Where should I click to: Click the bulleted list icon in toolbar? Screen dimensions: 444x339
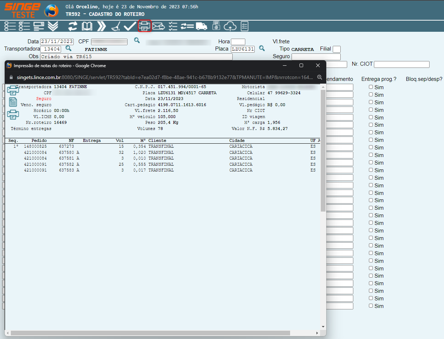tap(10, 26)
